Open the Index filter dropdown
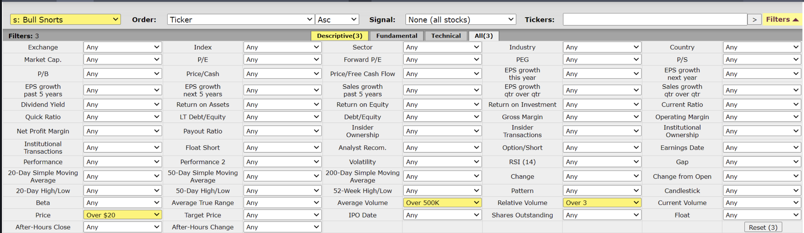Screen dimensions: 804x233 pos(282,47)
